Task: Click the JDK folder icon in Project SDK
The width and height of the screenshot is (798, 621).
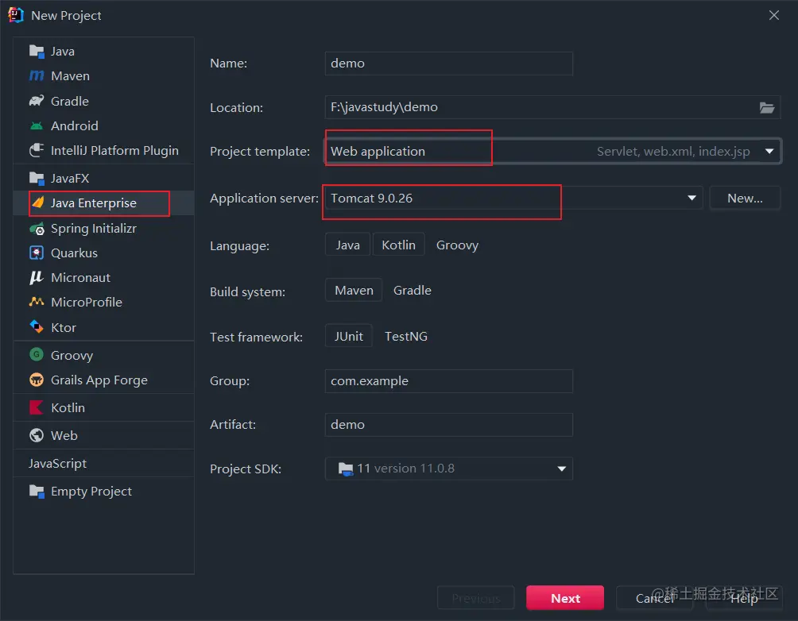Action: pos(346,469)
